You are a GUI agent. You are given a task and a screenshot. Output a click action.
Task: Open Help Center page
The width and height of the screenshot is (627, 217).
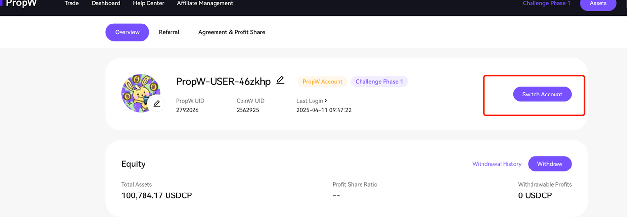pyautogui.click(x=148, y=4)
